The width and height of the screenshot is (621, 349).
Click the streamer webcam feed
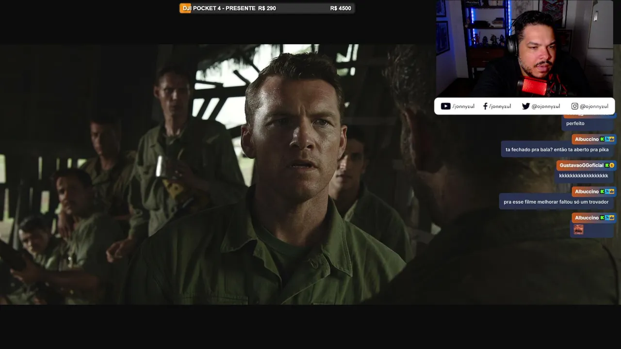pos(524,48)
